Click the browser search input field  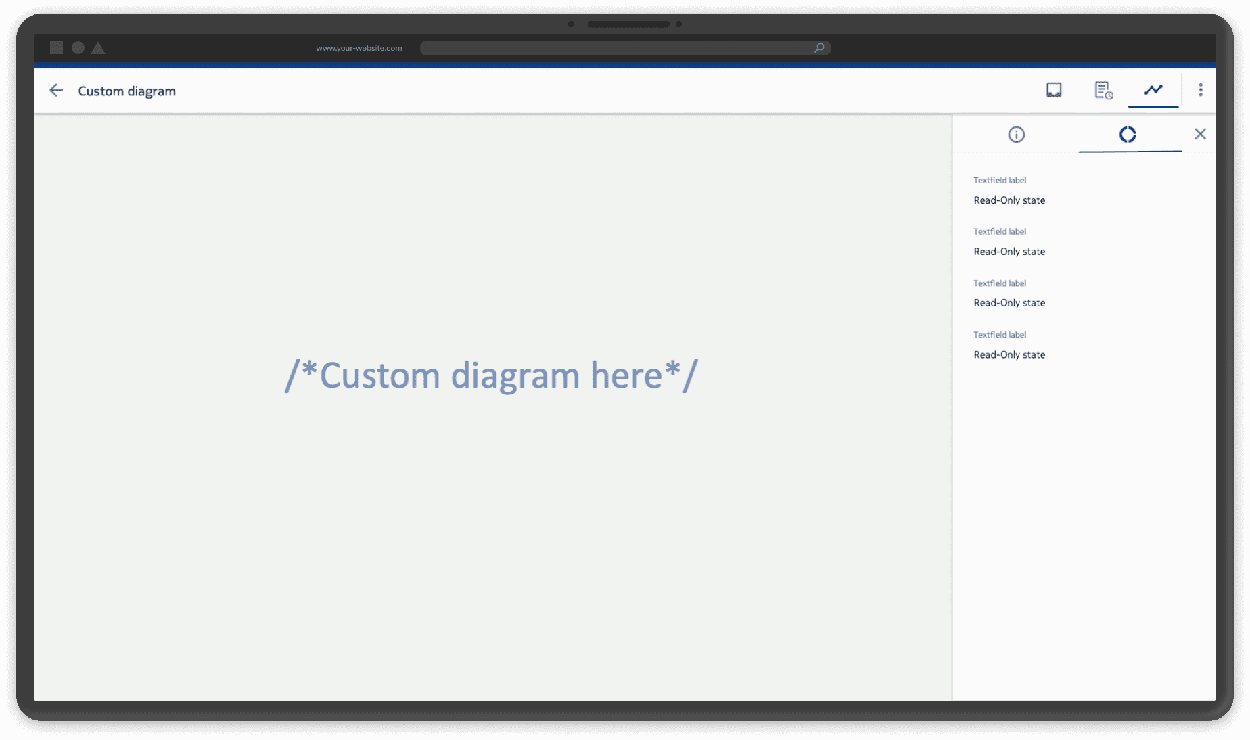pos(622,47)
